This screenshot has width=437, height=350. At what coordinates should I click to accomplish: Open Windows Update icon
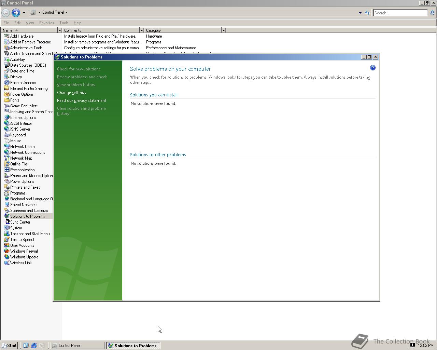(x=7, y=257)
